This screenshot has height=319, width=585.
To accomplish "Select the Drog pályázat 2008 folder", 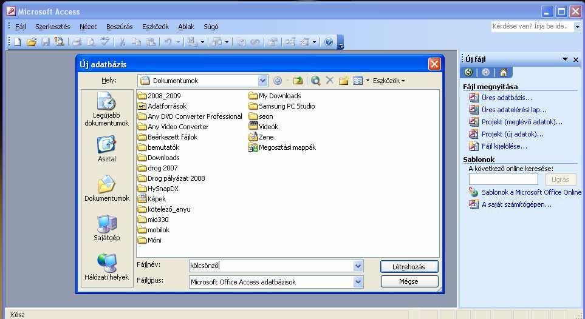I will pyautogui.click(x=172, y=178).
